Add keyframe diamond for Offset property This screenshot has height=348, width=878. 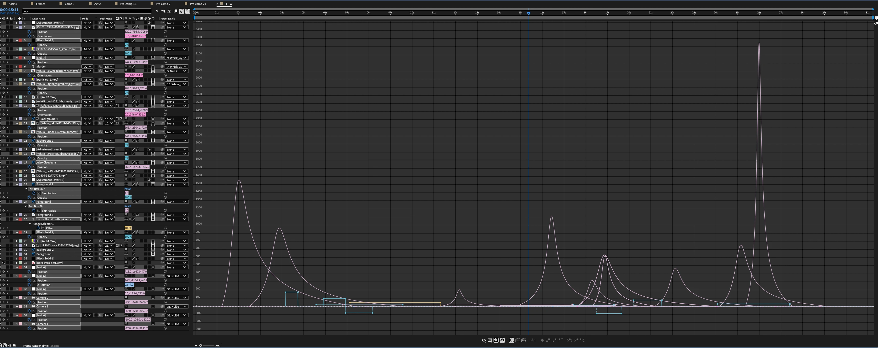3,228
